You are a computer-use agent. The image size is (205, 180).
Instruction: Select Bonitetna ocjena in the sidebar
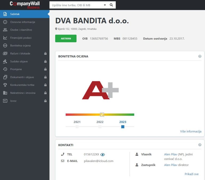point(25,45)
